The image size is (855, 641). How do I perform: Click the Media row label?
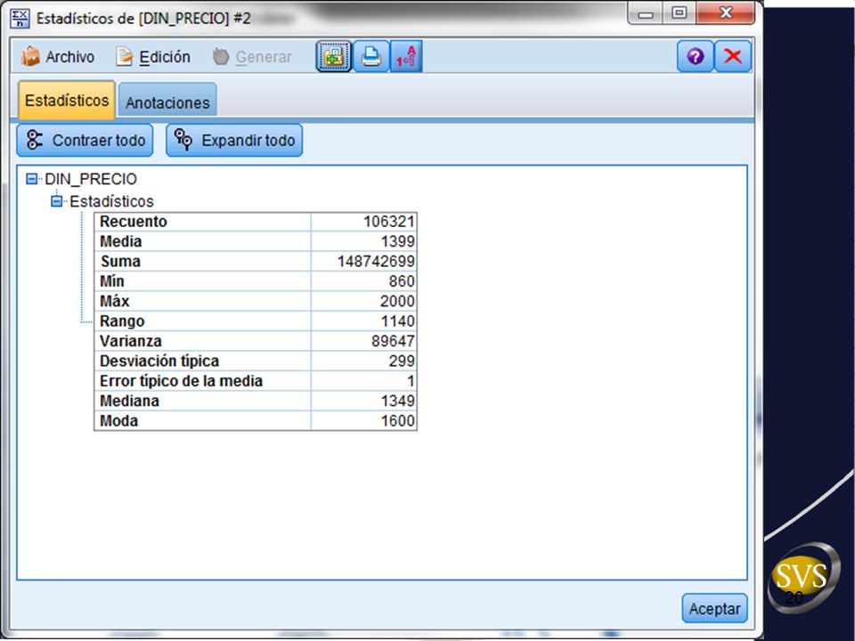tap(120, 241)
